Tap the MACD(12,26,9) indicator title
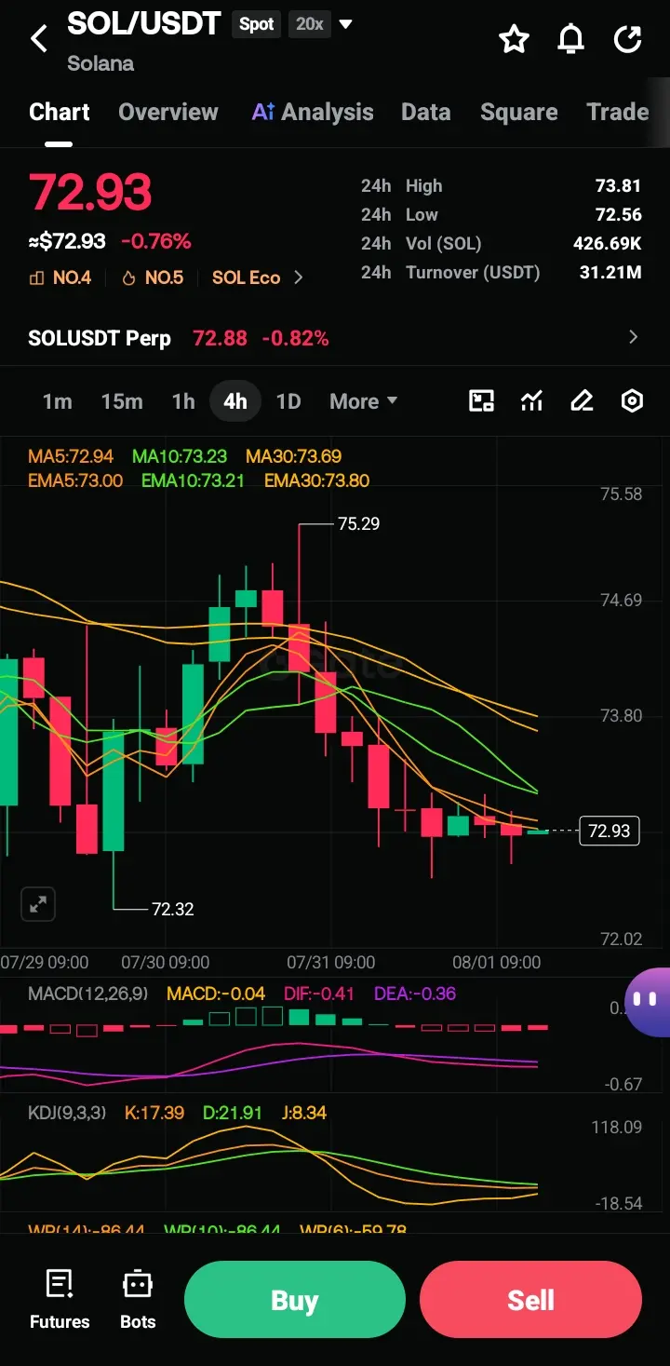Viewport: 670px width, 1366px height. 88,994
